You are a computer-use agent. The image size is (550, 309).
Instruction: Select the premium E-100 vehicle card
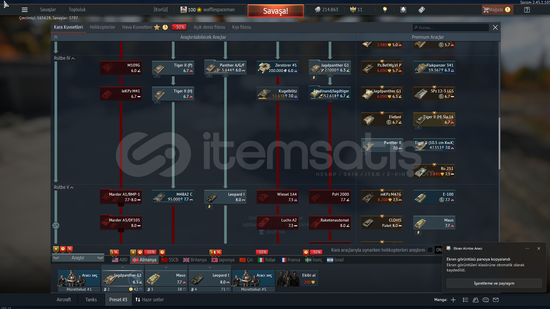click(x=434, y=197)
